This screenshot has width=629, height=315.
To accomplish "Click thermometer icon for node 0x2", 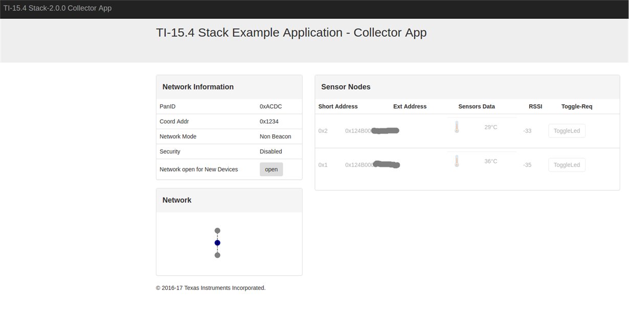I will (457, 127).
